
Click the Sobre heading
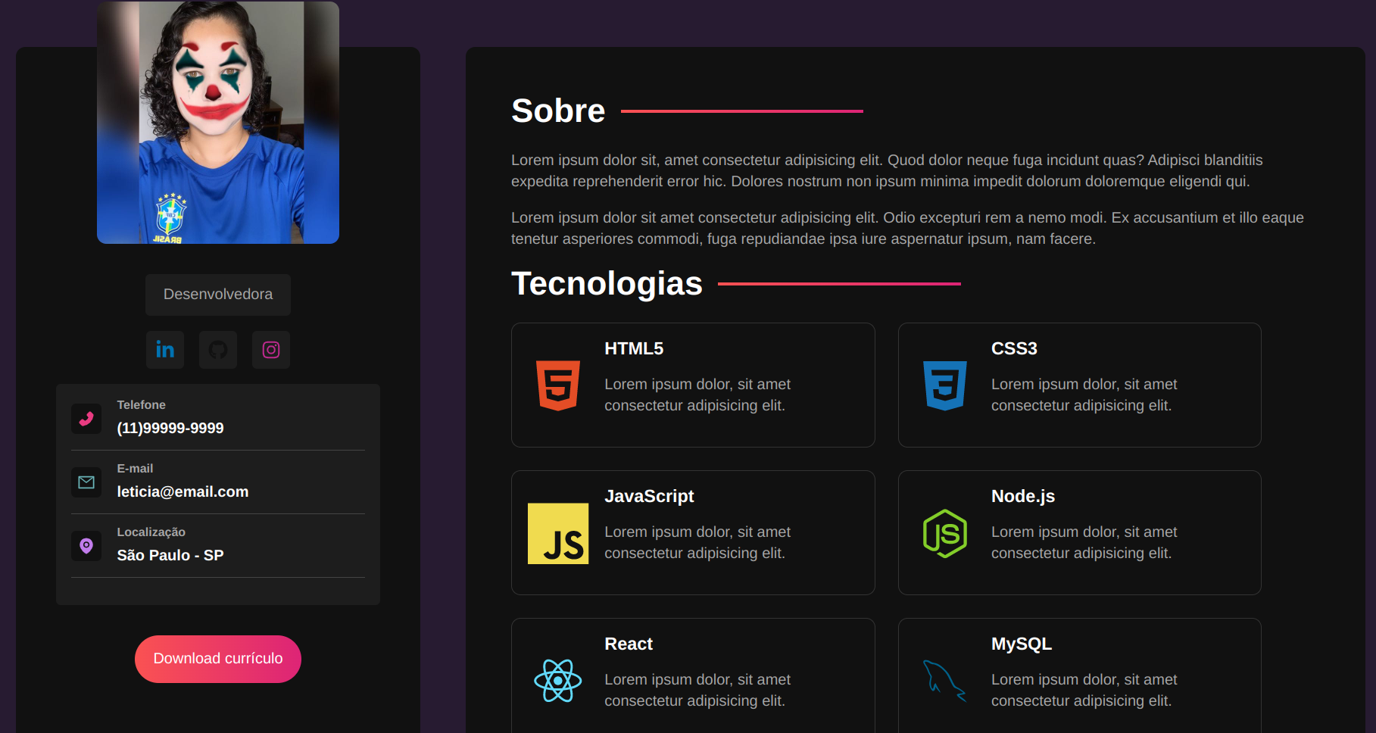(x=558, y=111)
